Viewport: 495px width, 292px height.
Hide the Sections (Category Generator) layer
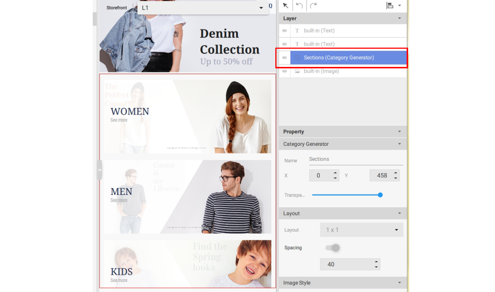[284, 58]
